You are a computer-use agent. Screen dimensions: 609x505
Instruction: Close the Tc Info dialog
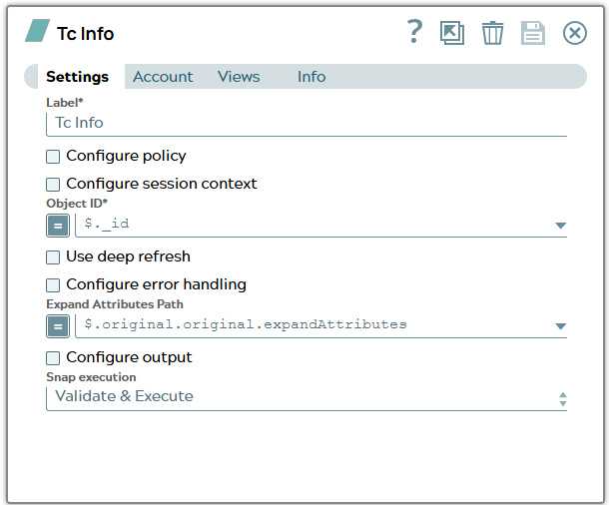click(x=575, y=33)
